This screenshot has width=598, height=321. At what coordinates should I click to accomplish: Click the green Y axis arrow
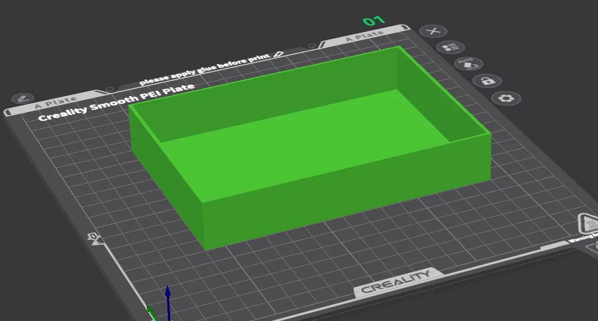tap(151, 313)
